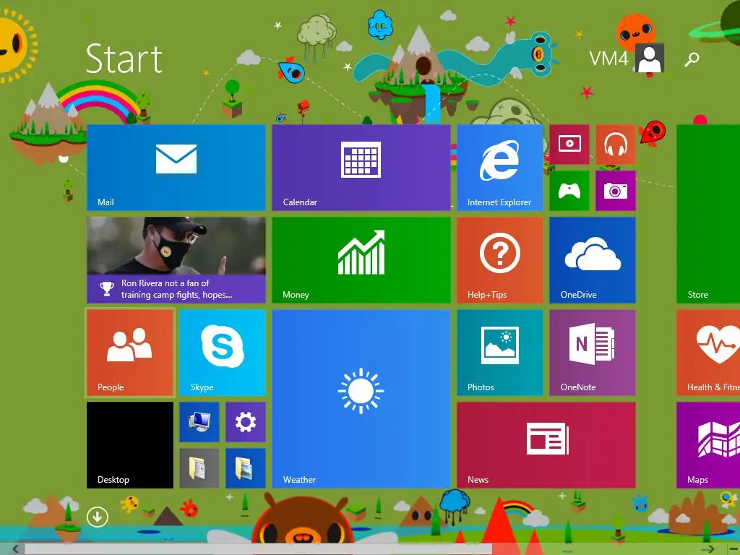740x555 pixels.
Task: Click the horizontal scrollbar left arrow
Action: (15, 549)
